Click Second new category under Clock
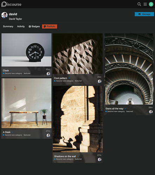This screenshot has width=155, height=175. point(13,73)
